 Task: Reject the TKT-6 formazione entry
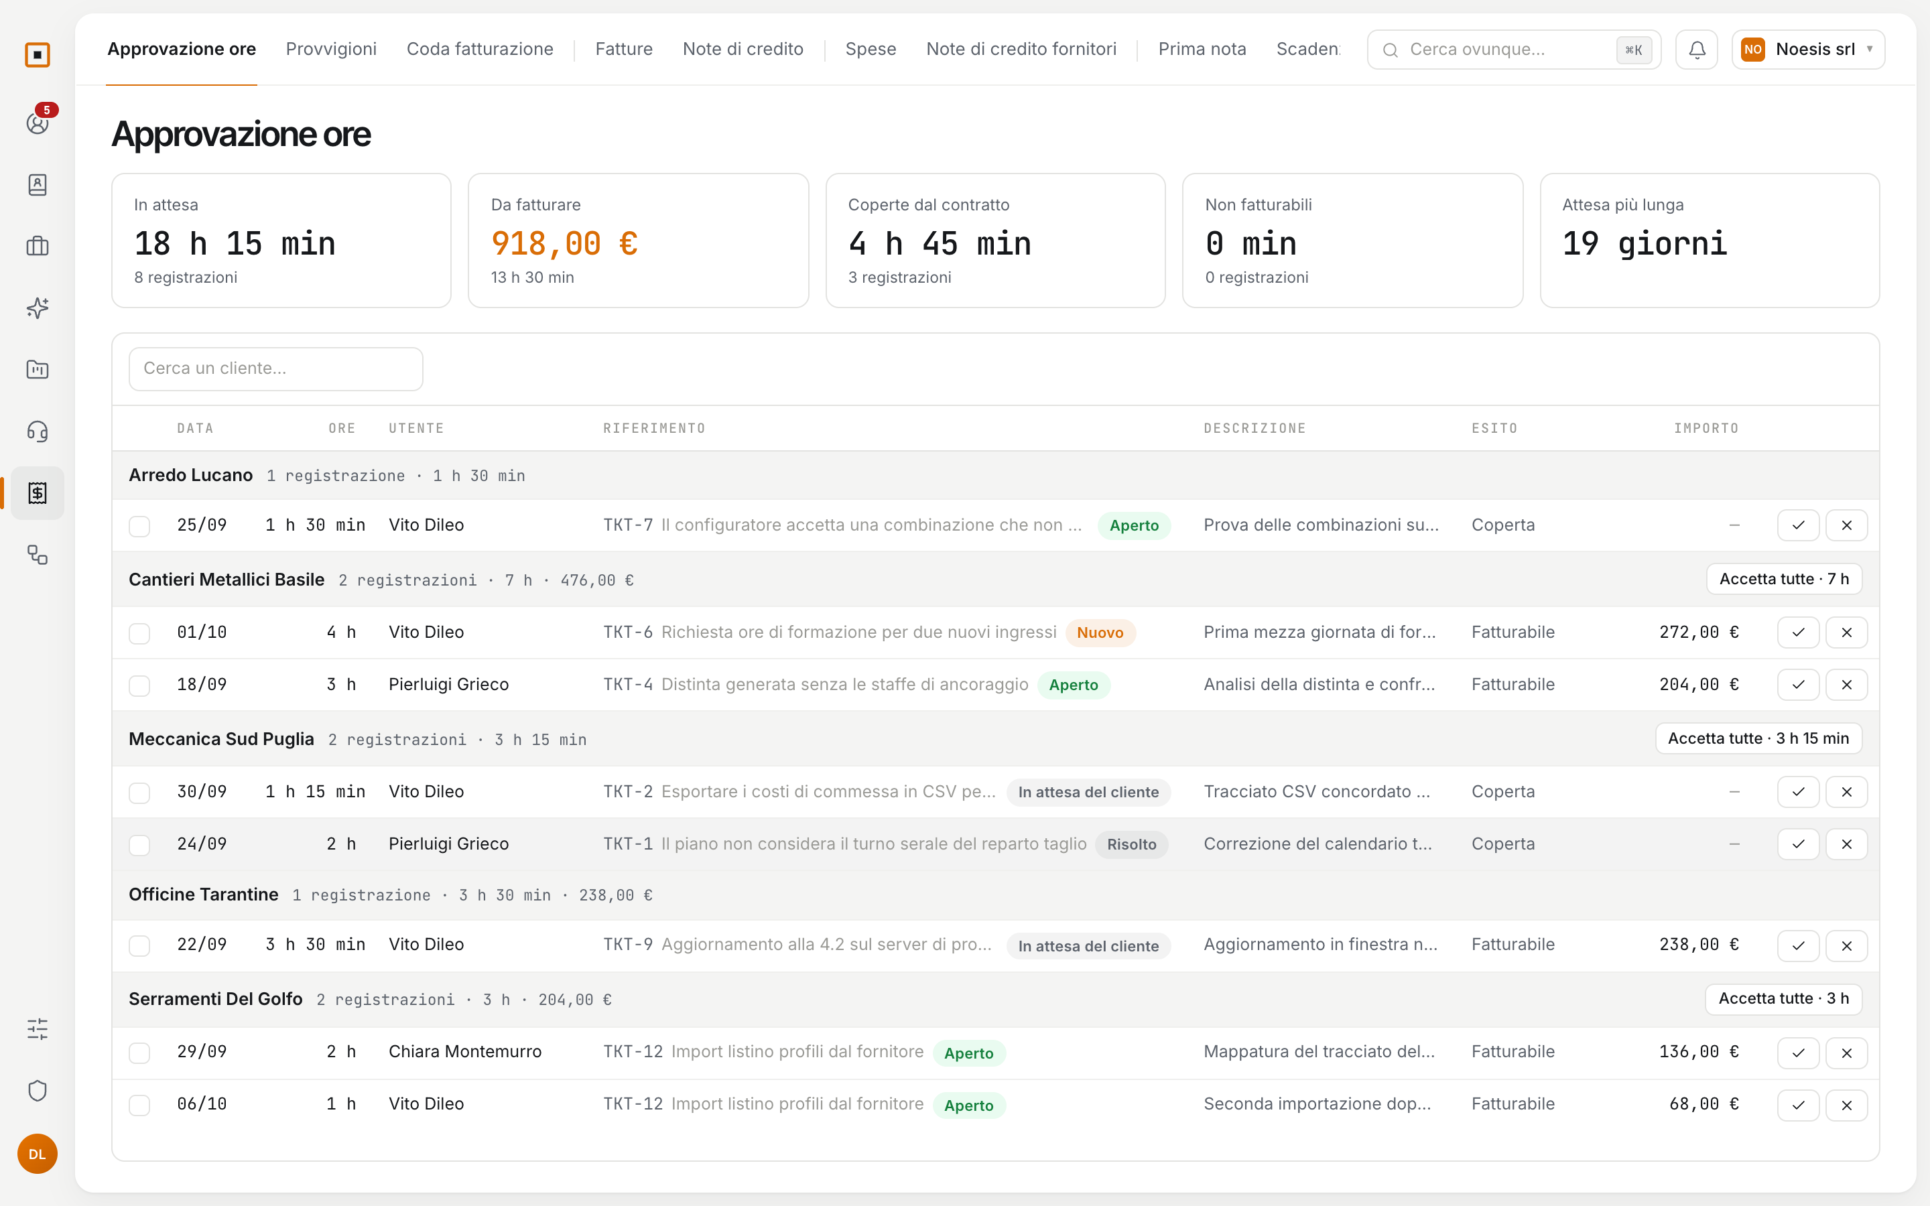pos(1846,632)
